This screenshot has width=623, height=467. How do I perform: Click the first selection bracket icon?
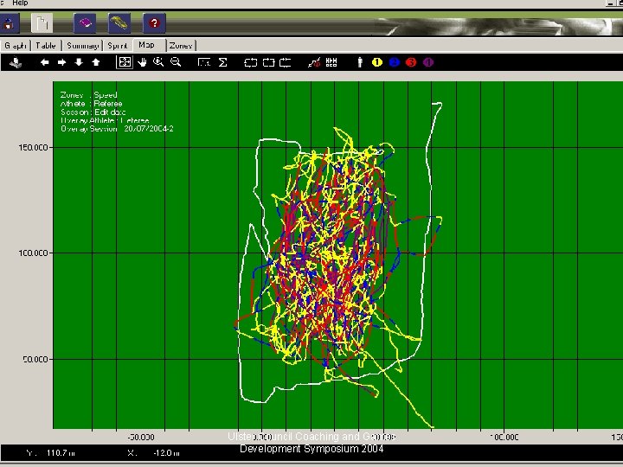coord(250,62)
